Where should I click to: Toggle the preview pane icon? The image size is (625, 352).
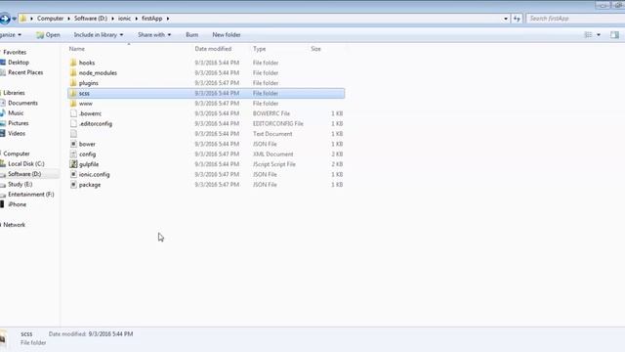click(614, 35)
